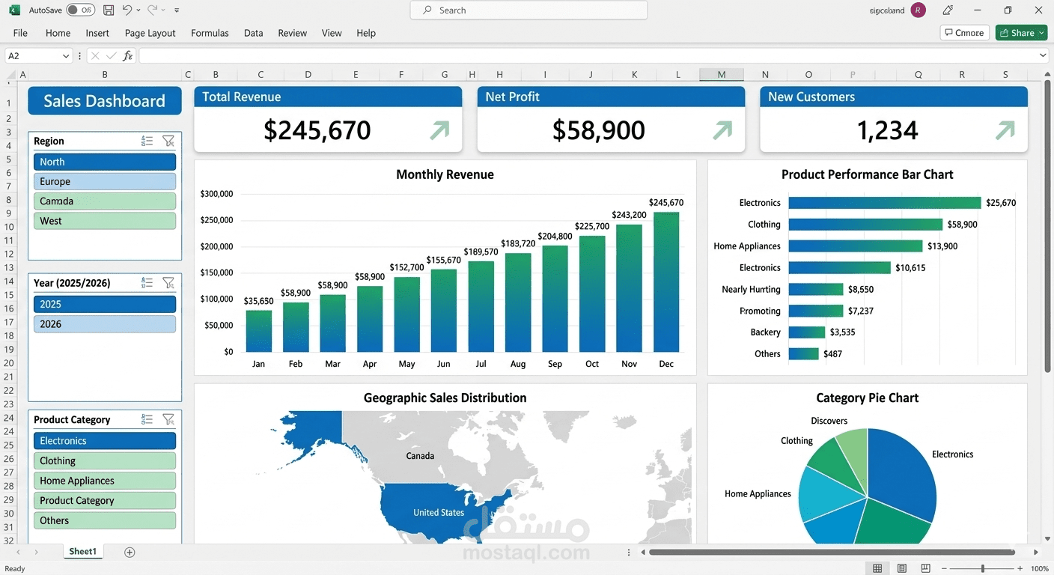Click the December bar in Monthly Revenue
Screen dimensions: 1054x575
pyautogui.click(x=666, y=282)
